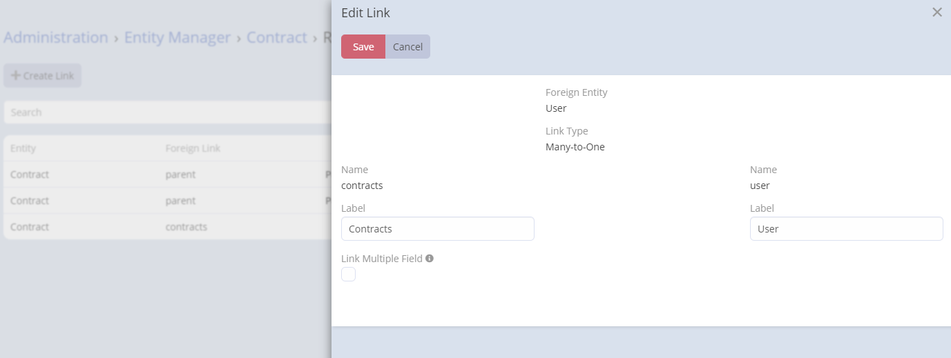
Task: Open the Entity Manager breadcrumb link
Action: [x=177, y=37]
